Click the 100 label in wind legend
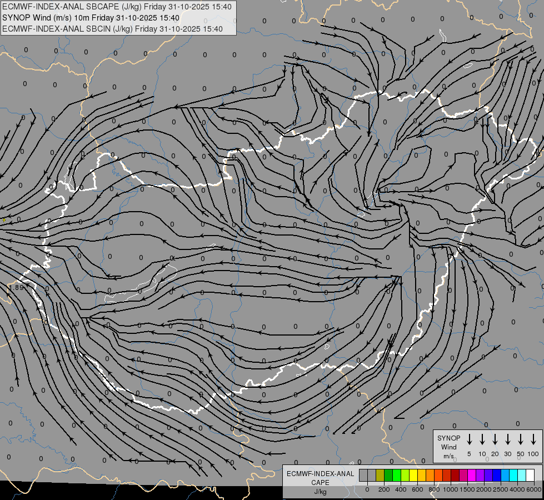Image resolution: width=544 pixels, height=500 pixels. [x=533, y=454]
